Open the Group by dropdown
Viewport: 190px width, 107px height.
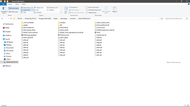(x=74, y=7)
